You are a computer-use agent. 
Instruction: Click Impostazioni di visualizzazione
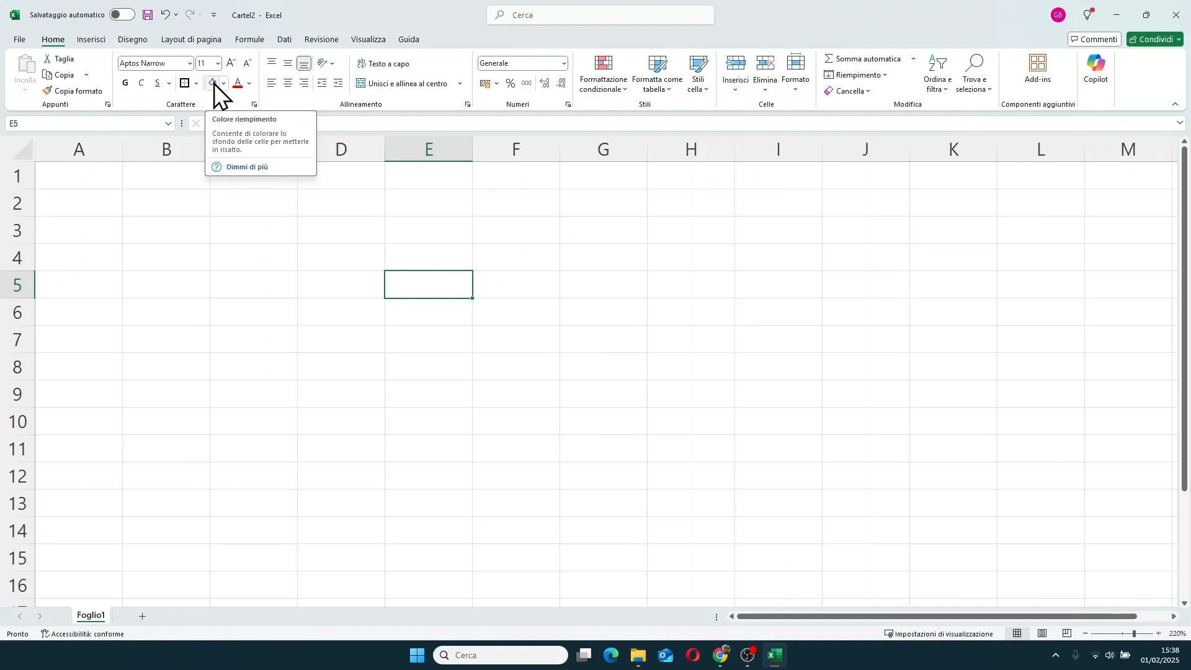(939, 633)
